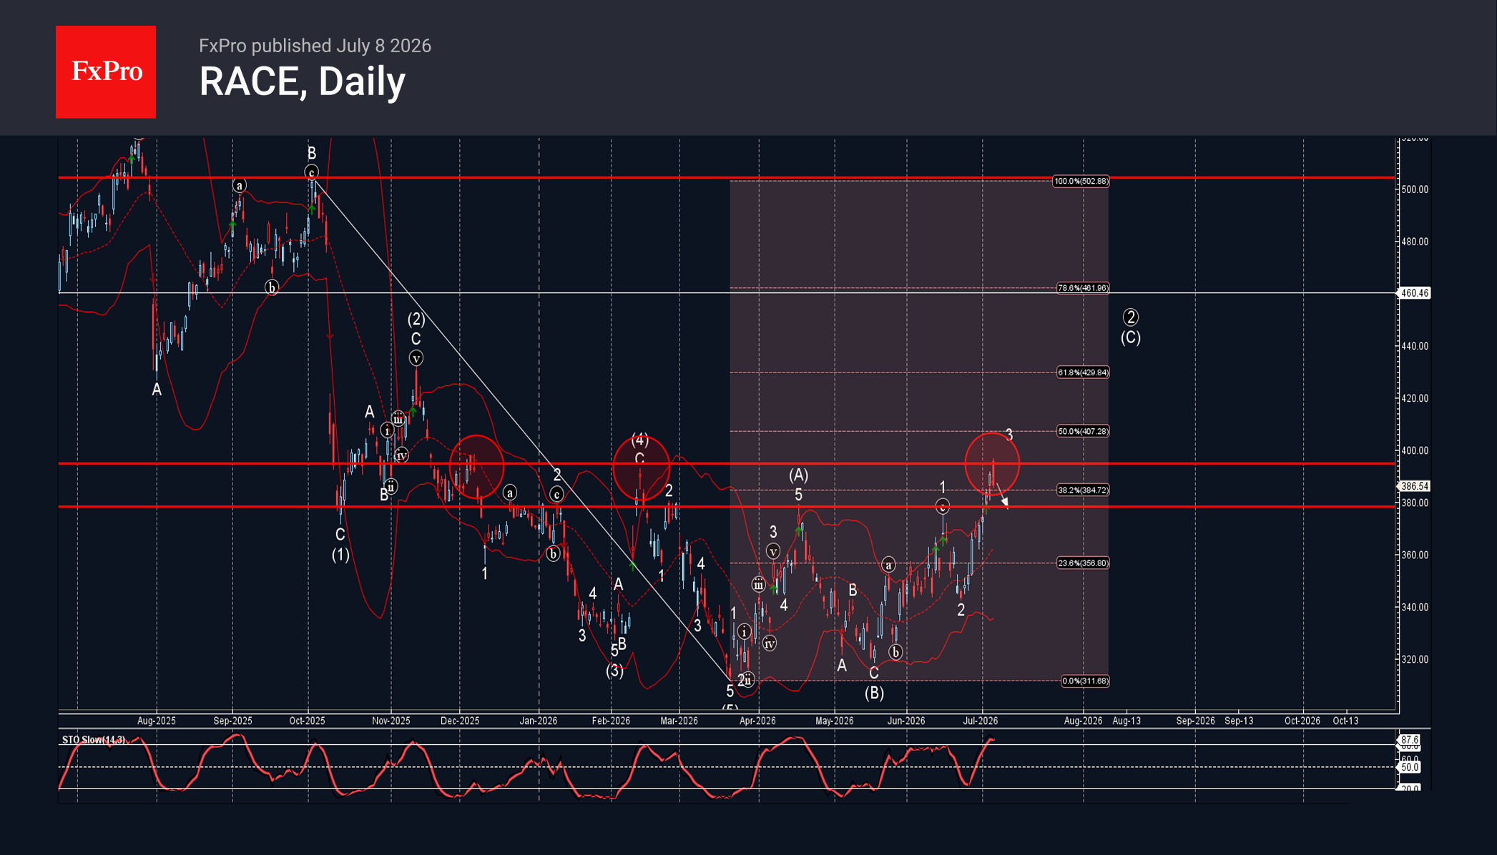
Task: Click the 480.00 price axis value
Action: (x=1414, y=242)
